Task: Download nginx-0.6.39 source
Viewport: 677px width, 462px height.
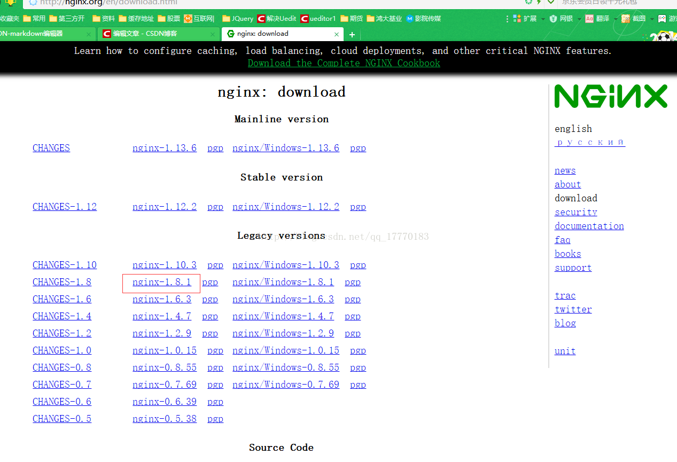Action: 165,402
